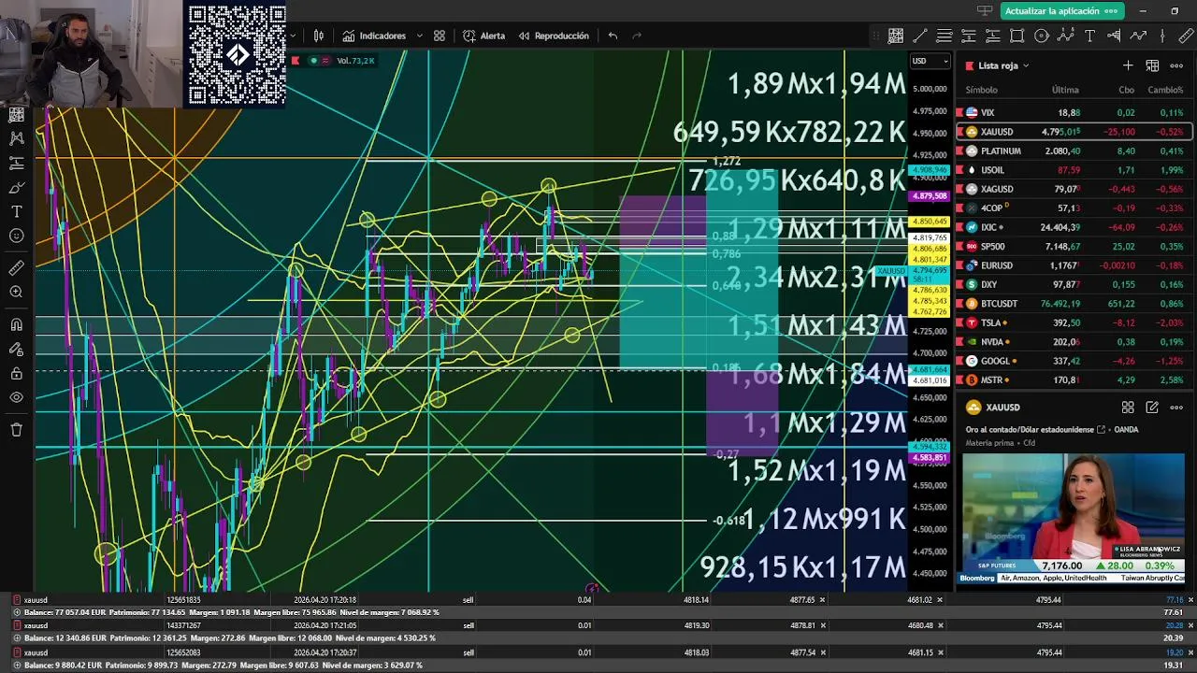Viewport: 1197px width, 673px height.
Task: Select rectangle shape tool in favorites bar
Action: point(1017,36)
